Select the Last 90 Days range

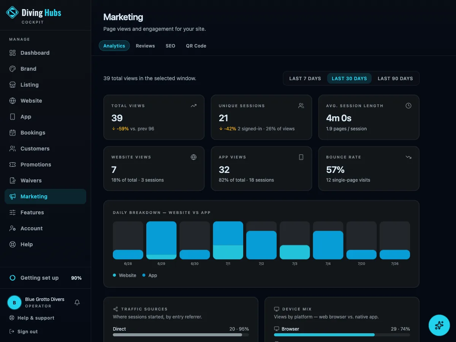(395, 78)
